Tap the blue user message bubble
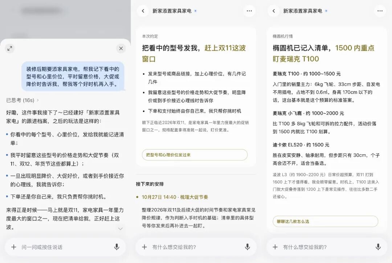 [73, 76]
